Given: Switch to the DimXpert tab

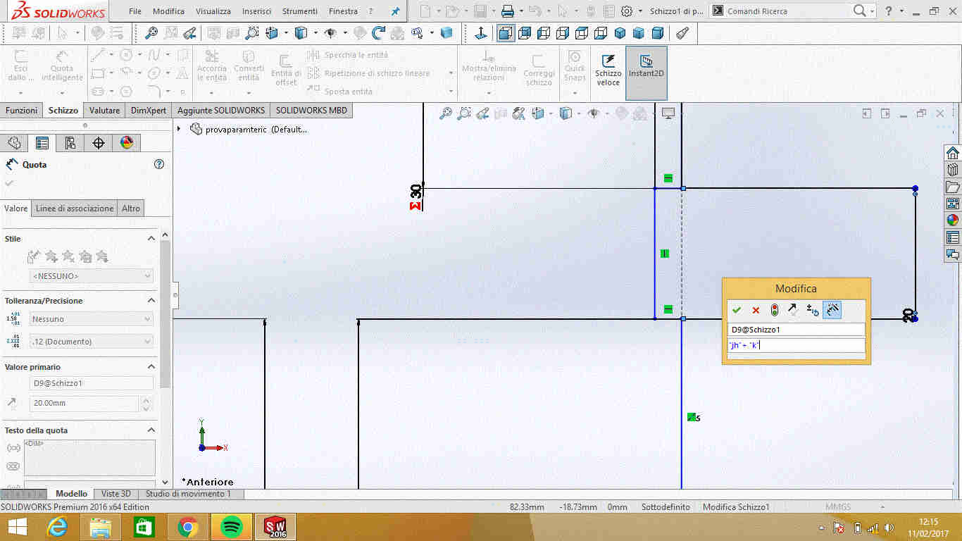Looking at the screenshot, I should 149,111.
